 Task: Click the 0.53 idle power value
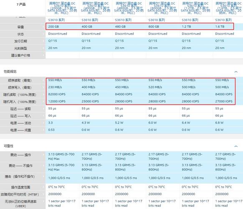[x=51, y=130]
